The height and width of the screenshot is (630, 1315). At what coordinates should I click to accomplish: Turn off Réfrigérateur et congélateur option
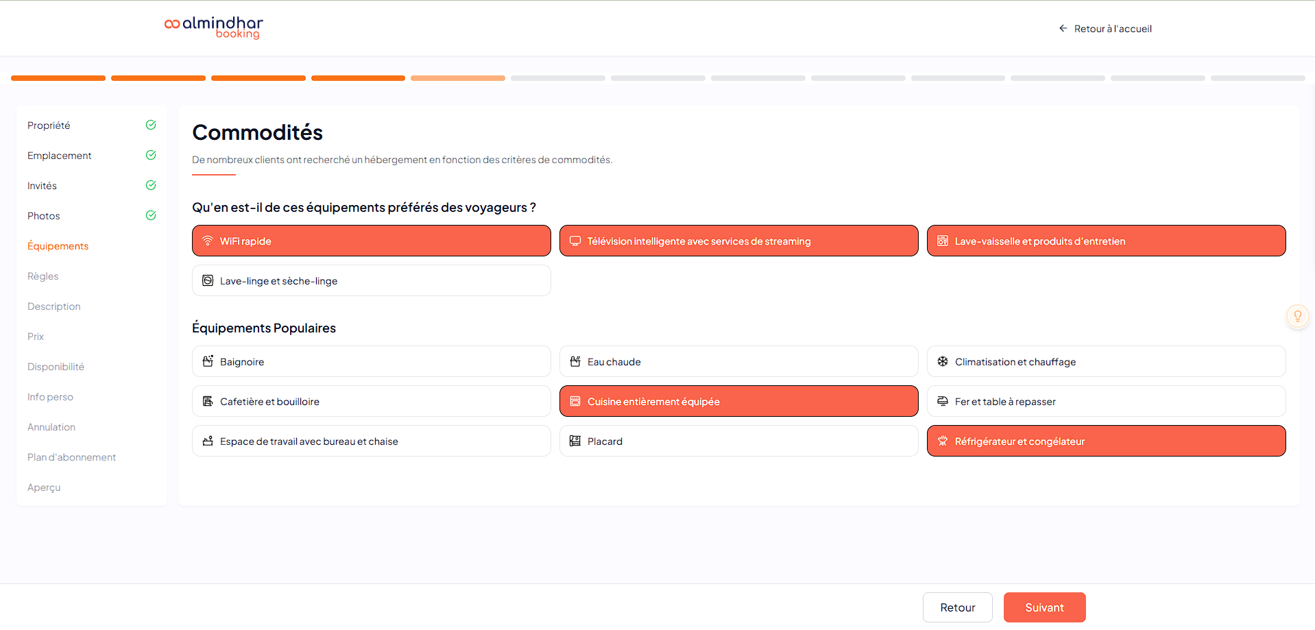click(x=1106, y=441)
